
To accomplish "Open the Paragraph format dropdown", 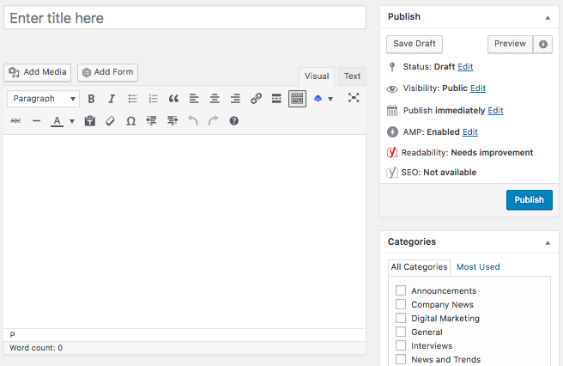I will click(43, 99).
